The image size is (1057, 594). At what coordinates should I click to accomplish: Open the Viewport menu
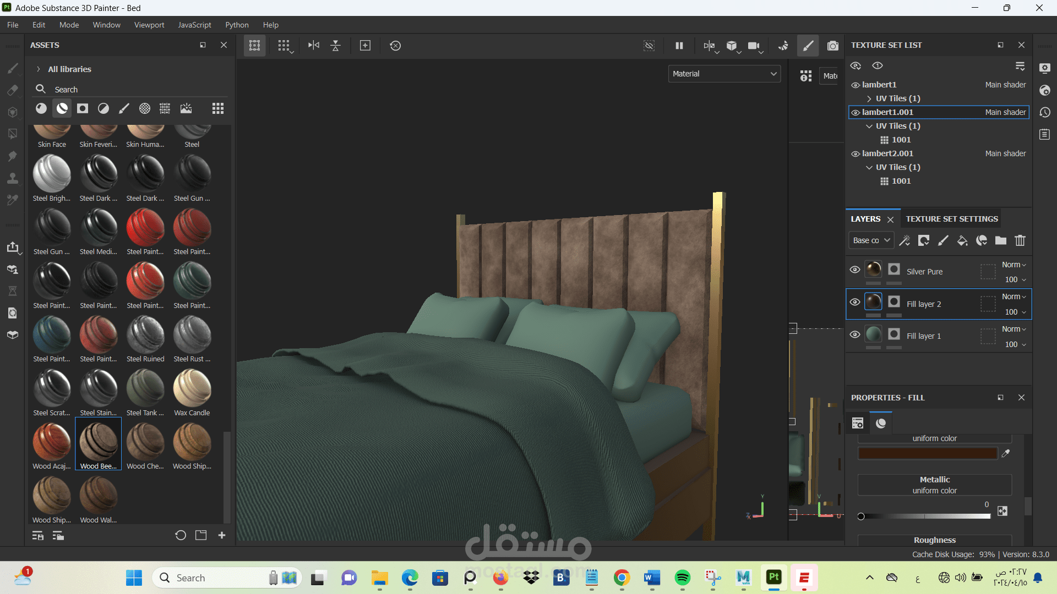(149, 25)
